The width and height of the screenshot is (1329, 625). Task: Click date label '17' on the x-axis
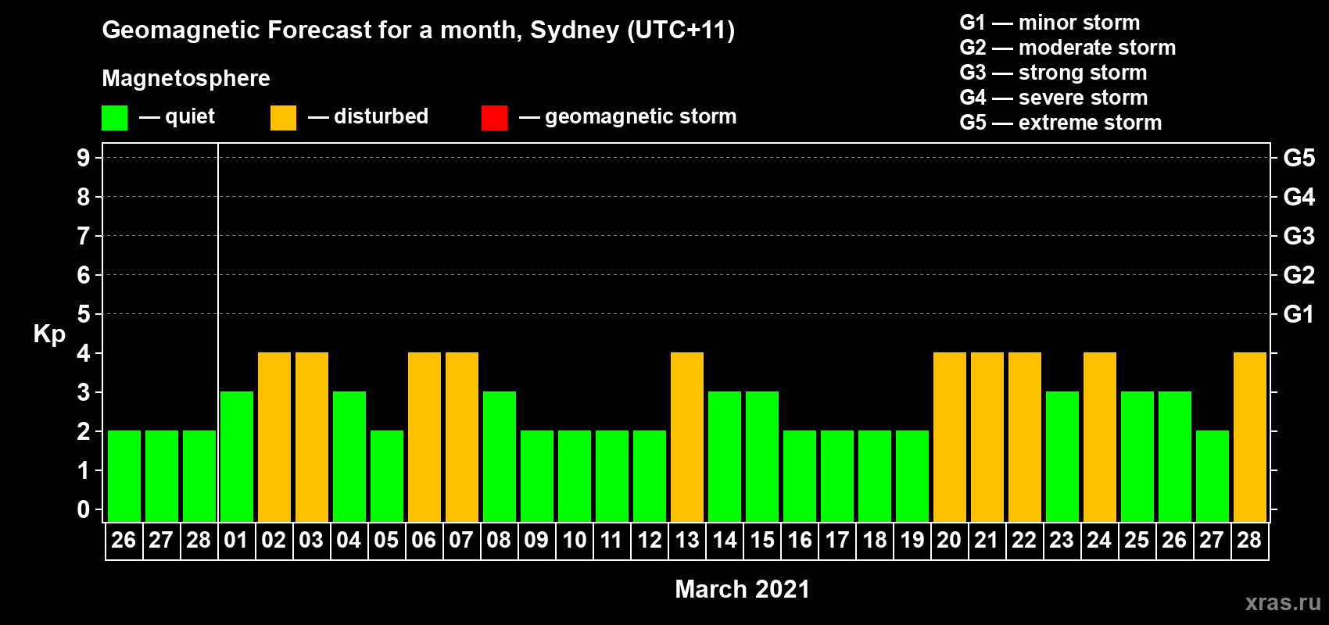pyautogui.click(x=837, y=541)
